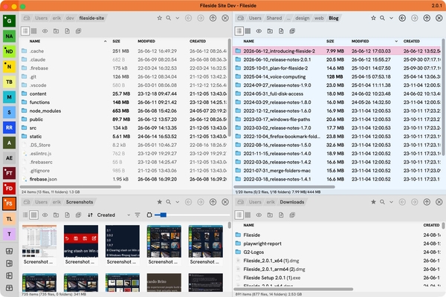The width and height of the screenshot is (446, 297).
Task: Go up a folder from the Screenshots pane
Action: click(213, 202)
